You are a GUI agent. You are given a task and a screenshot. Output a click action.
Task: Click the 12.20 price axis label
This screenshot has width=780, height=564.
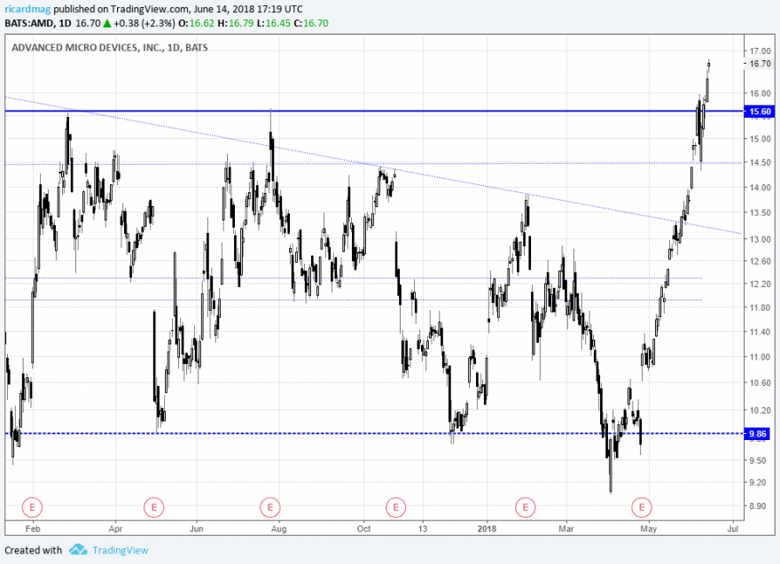(x=760, y=284)
